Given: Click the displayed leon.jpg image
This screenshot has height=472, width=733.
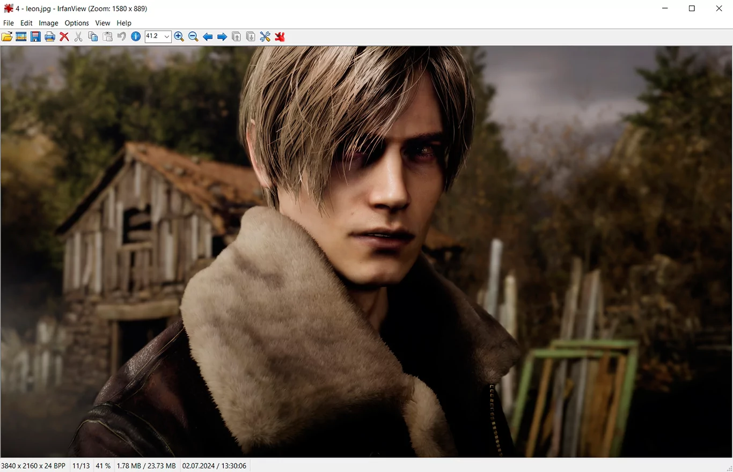Looking at the screenshot, I should pos(366,252).
